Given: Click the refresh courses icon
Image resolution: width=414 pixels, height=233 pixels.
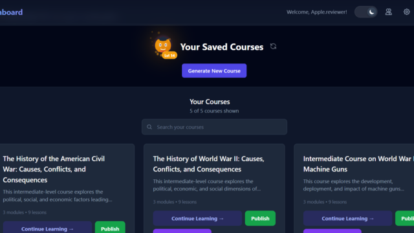Looking at the screenshot, I should click(273, 47).
